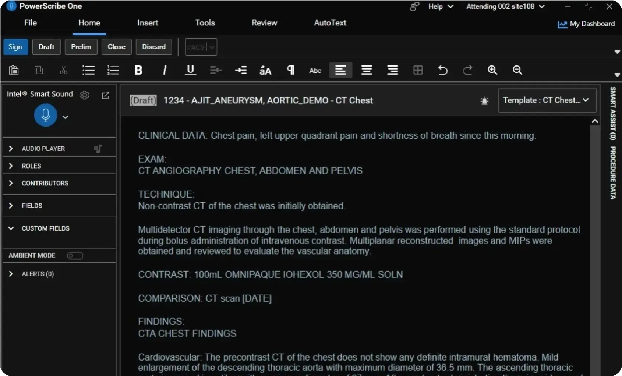Screen dimensions: 622x376
Task: Click the increase indent icon
Action: [x=241, y=70]
